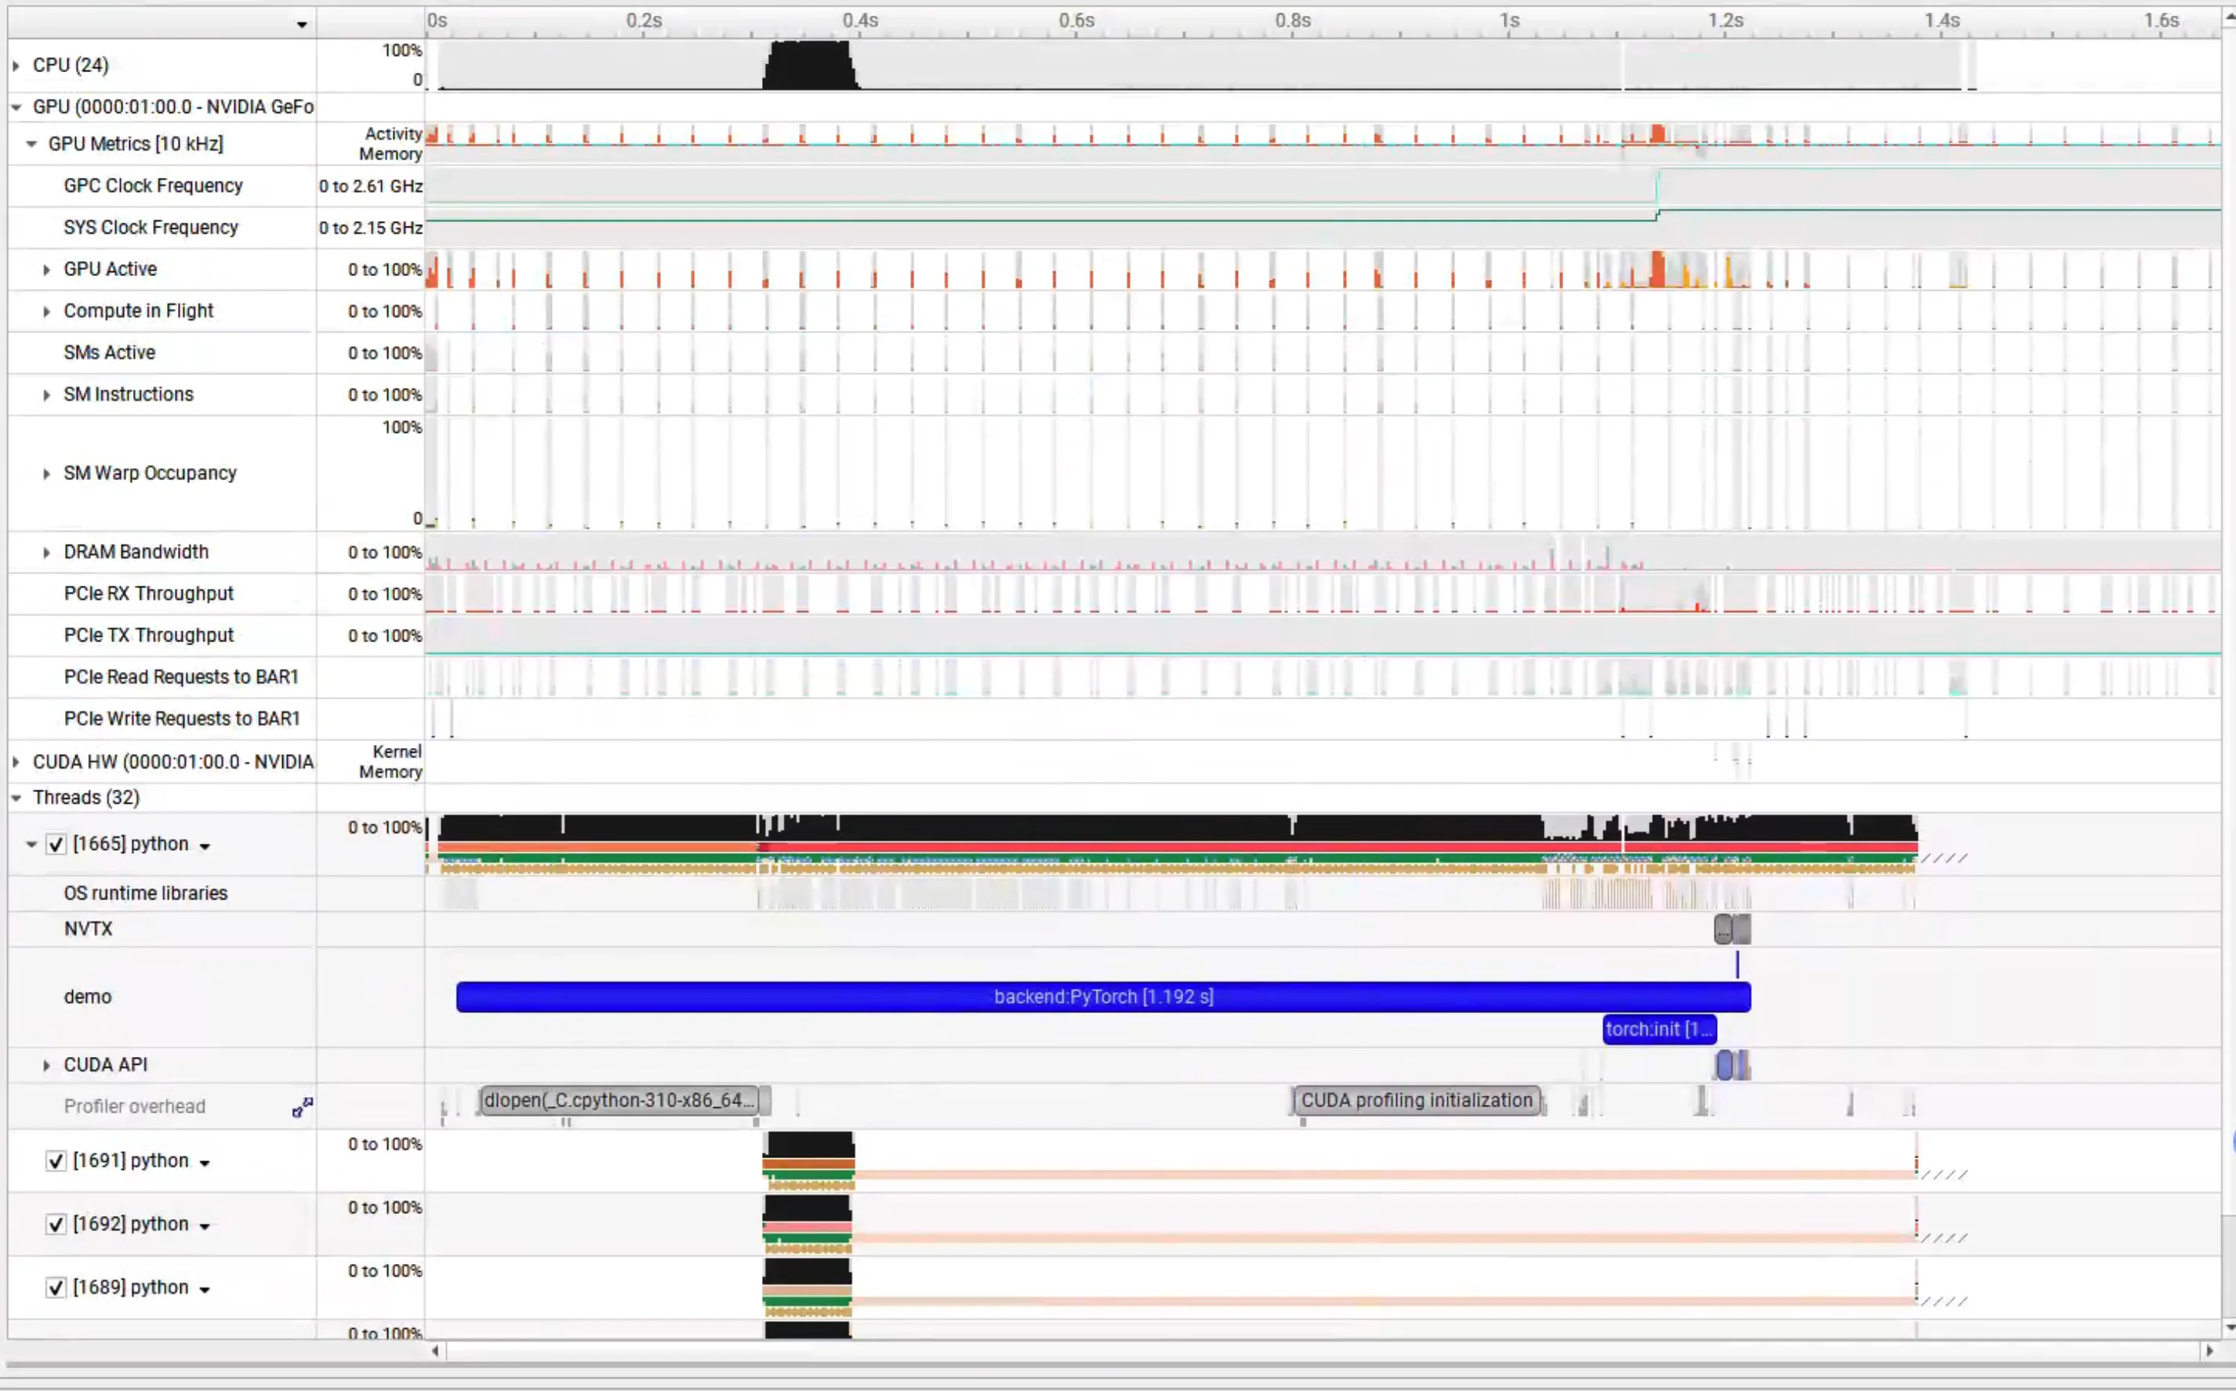Expand the CUDA API row
The image size is (2236, 1391).
click(46, 1066)
